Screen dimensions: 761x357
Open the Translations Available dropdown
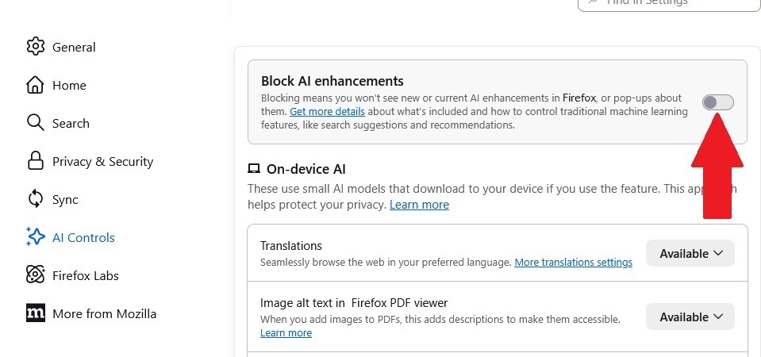tap(690, 253)
